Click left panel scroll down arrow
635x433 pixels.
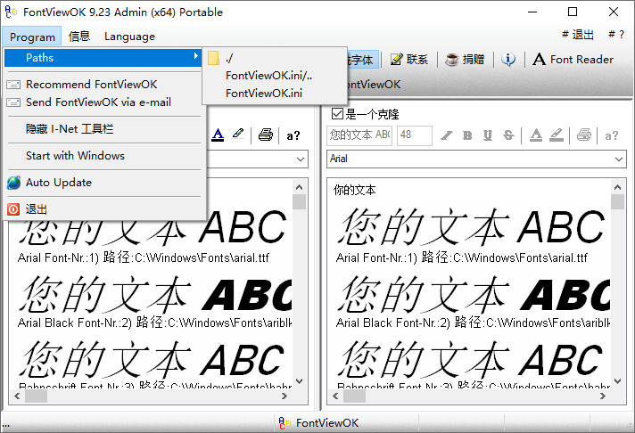pos(300,380)
